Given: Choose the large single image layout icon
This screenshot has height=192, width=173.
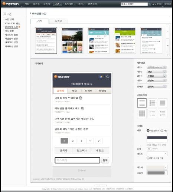Looking at the screenshot, I should (x=163, y=103).
